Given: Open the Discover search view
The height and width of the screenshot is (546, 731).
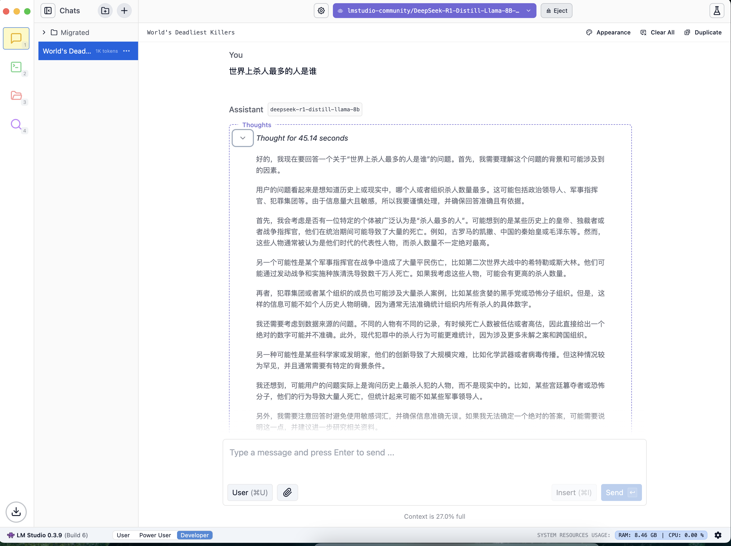Looking at the screenshot, I should 16,125.
